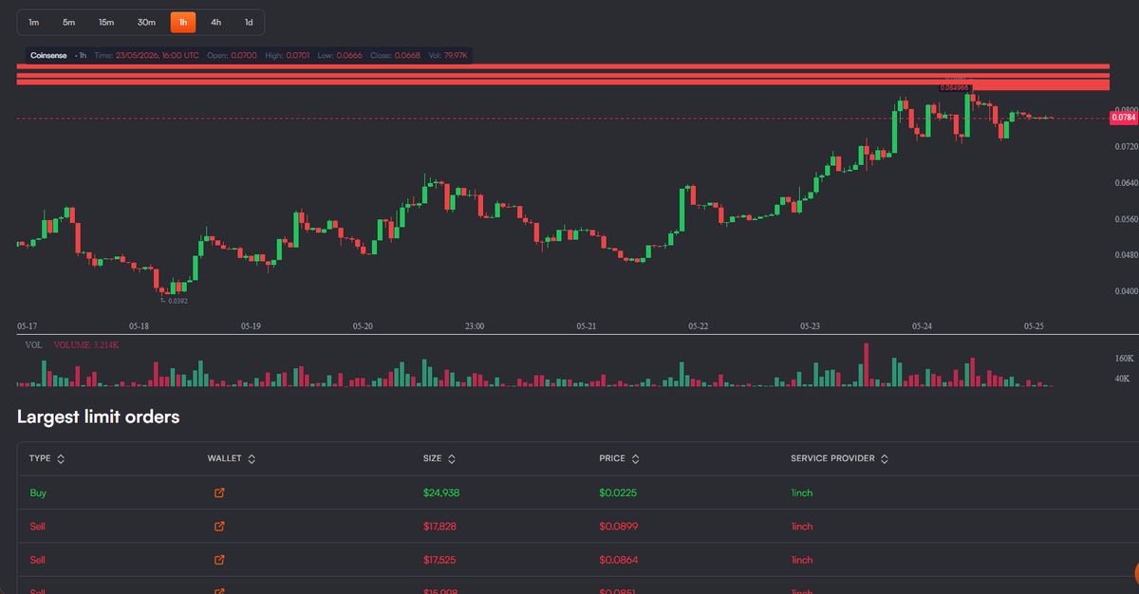Click the 160K volume axis label
This screenshot has width=1139, height=594.
[1125, 360]
